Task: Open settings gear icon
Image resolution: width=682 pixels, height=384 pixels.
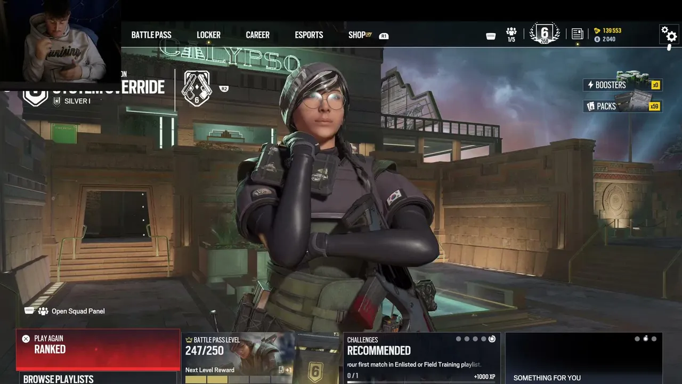Action: (669, 34)
